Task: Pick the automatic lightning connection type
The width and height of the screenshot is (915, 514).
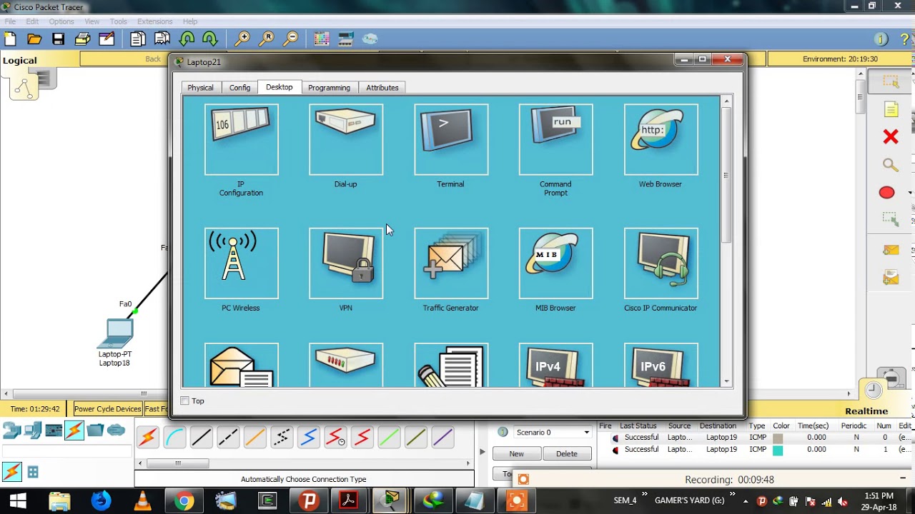Action: click(x=148, y=437)
